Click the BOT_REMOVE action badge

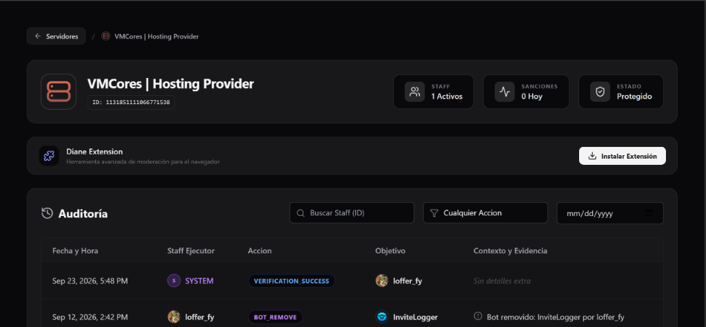(275, 317)
